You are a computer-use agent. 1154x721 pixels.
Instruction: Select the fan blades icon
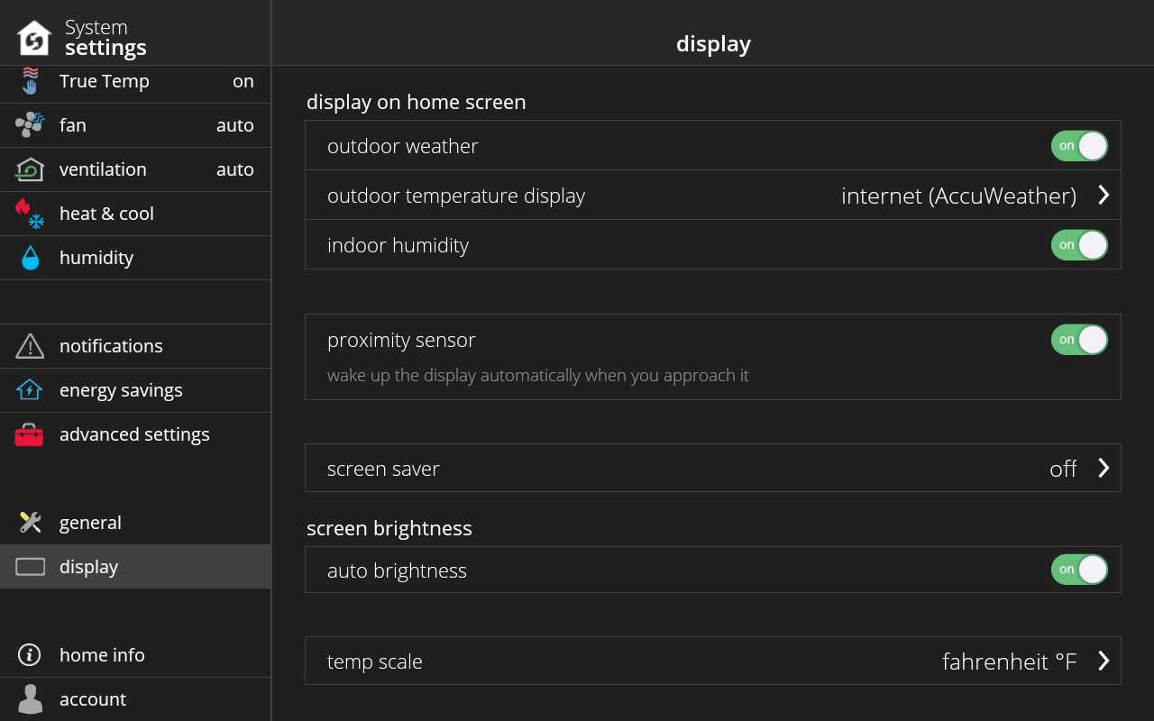(x=30, y=124)
